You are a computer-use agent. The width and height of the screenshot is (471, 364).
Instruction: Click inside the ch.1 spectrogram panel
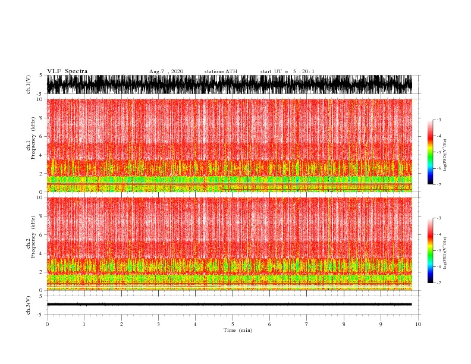point(230,145)
